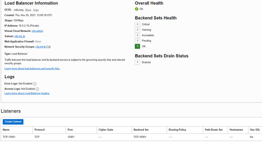The width and height of the screenshot is (262, 142).
Task: Click the IP Address 10.0.2.15 text
Action: [22, 26]
